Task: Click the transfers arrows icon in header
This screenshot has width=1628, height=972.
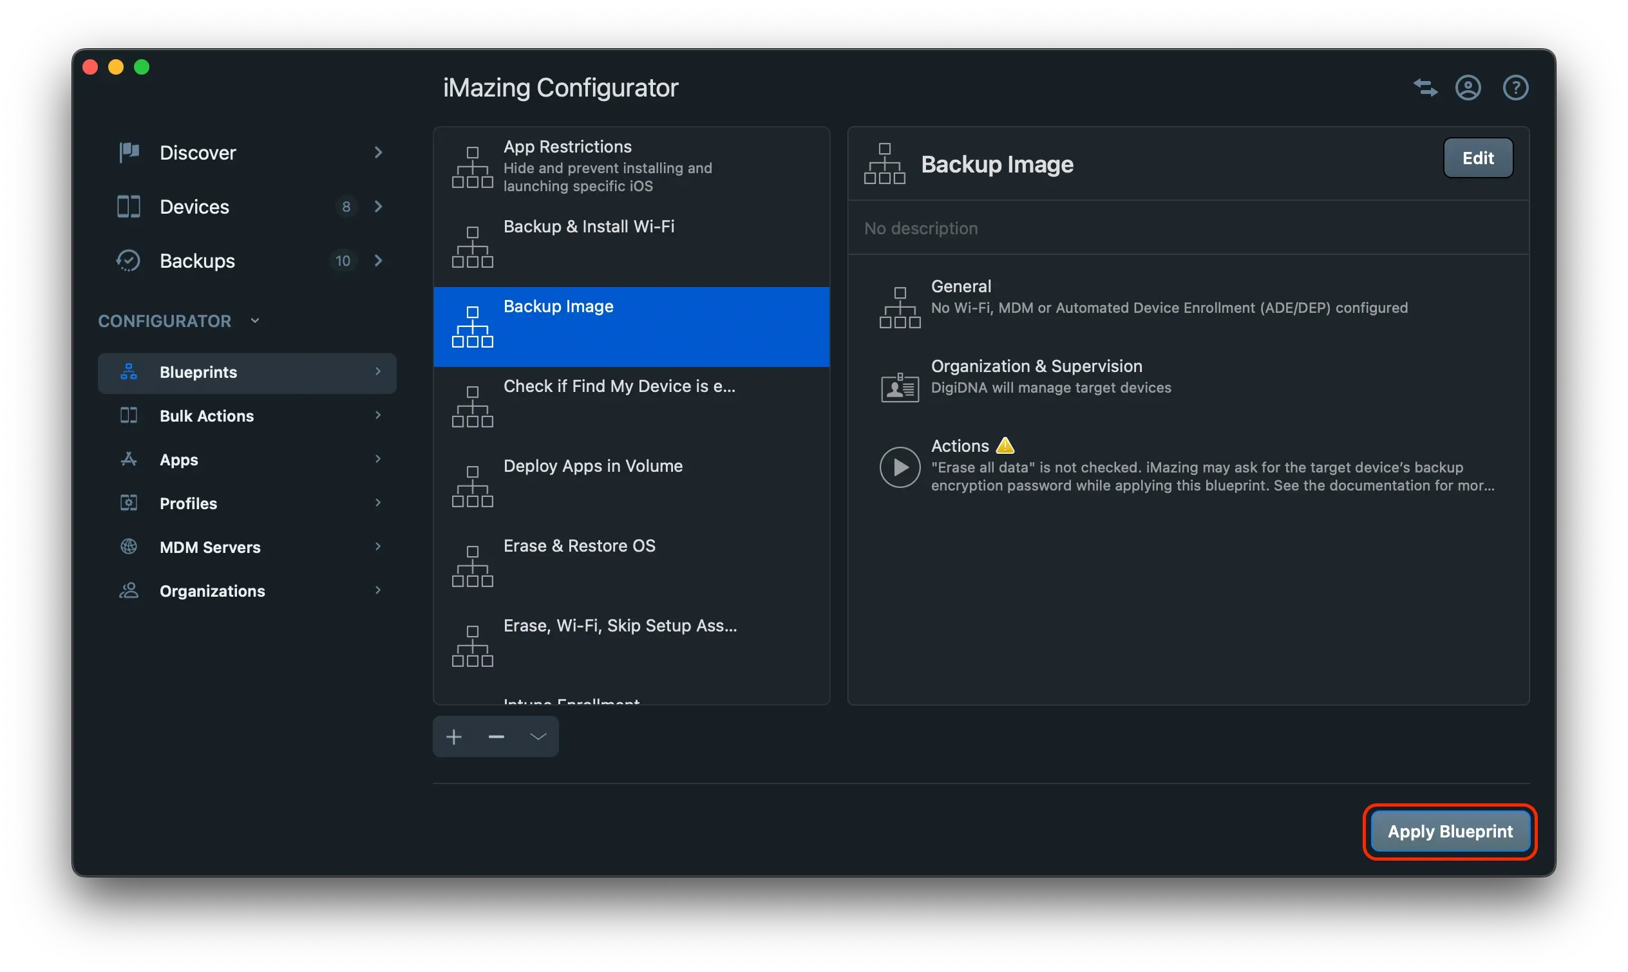Action: coord(1425,88)
